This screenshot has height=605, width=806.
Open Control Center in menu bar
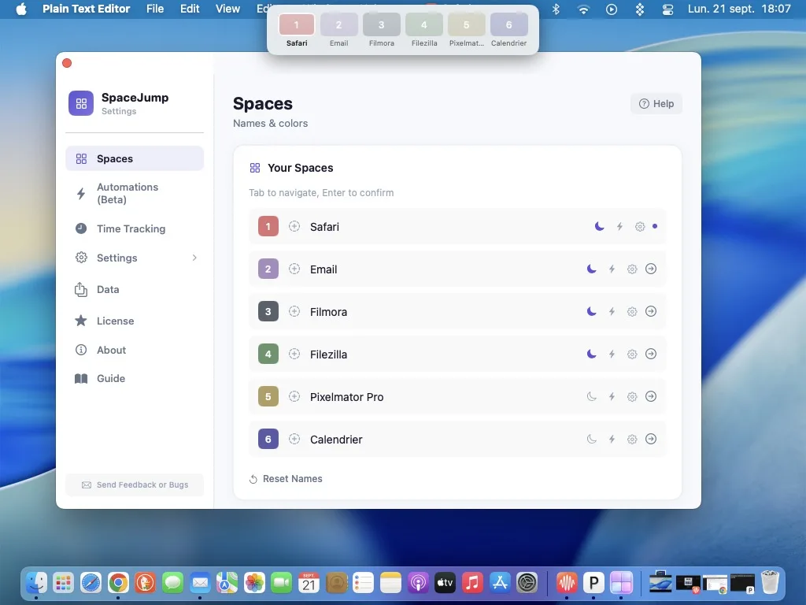[x=667, y=9]
